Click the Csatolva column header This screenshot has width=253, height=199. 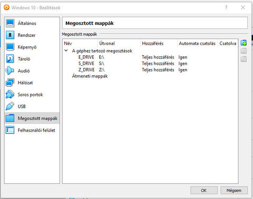tap(228, 43)
